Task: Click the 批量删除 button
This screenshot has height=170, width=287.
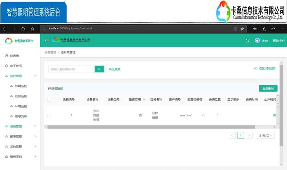Action: click(268, 89)
